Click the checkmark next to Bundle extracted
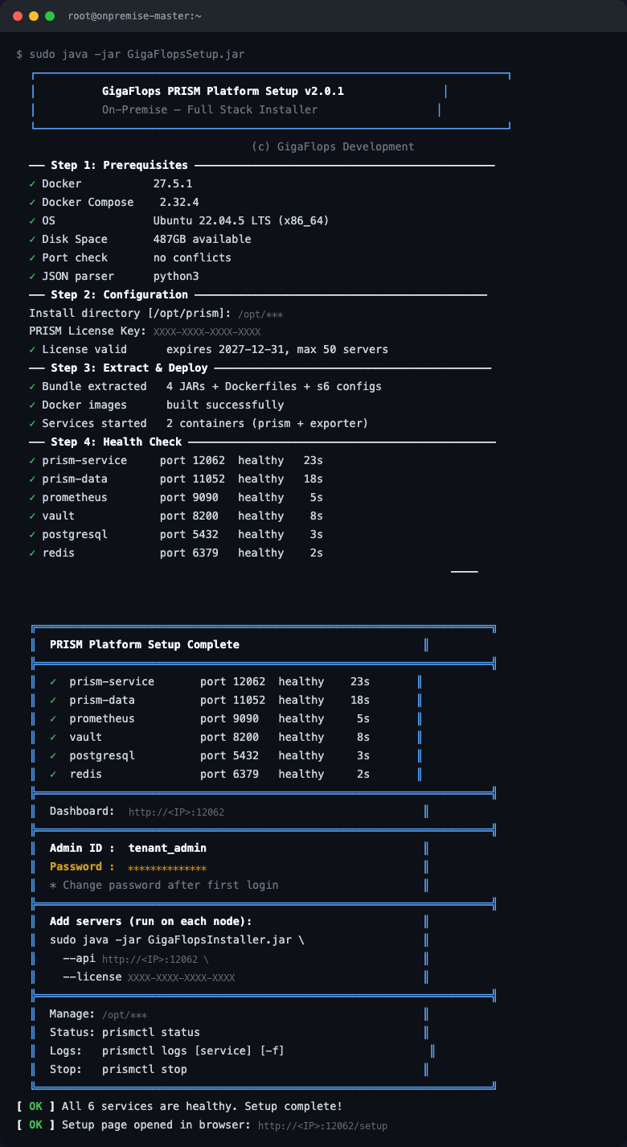The image size is (627, 1147). pyautogui.click(x=32, y=386)
